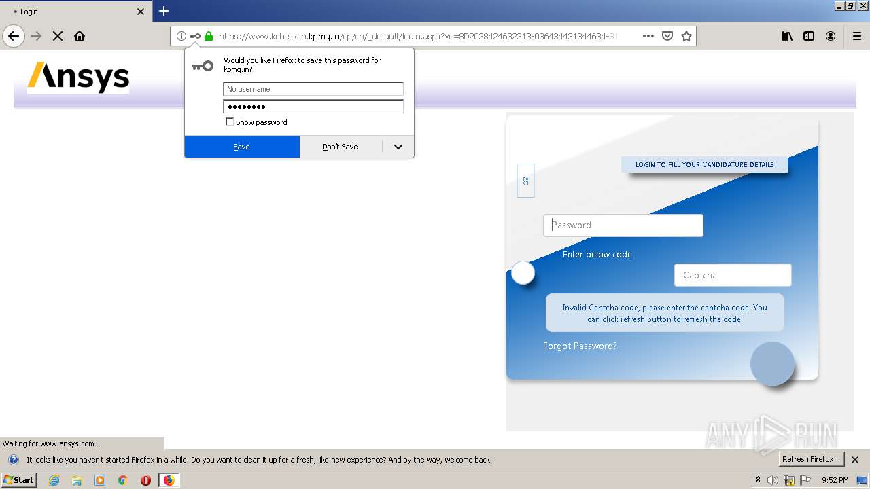Click the Ansys logo
This screenshot has width=870, height=489.
pyautogui.click(x=78, y=77)
